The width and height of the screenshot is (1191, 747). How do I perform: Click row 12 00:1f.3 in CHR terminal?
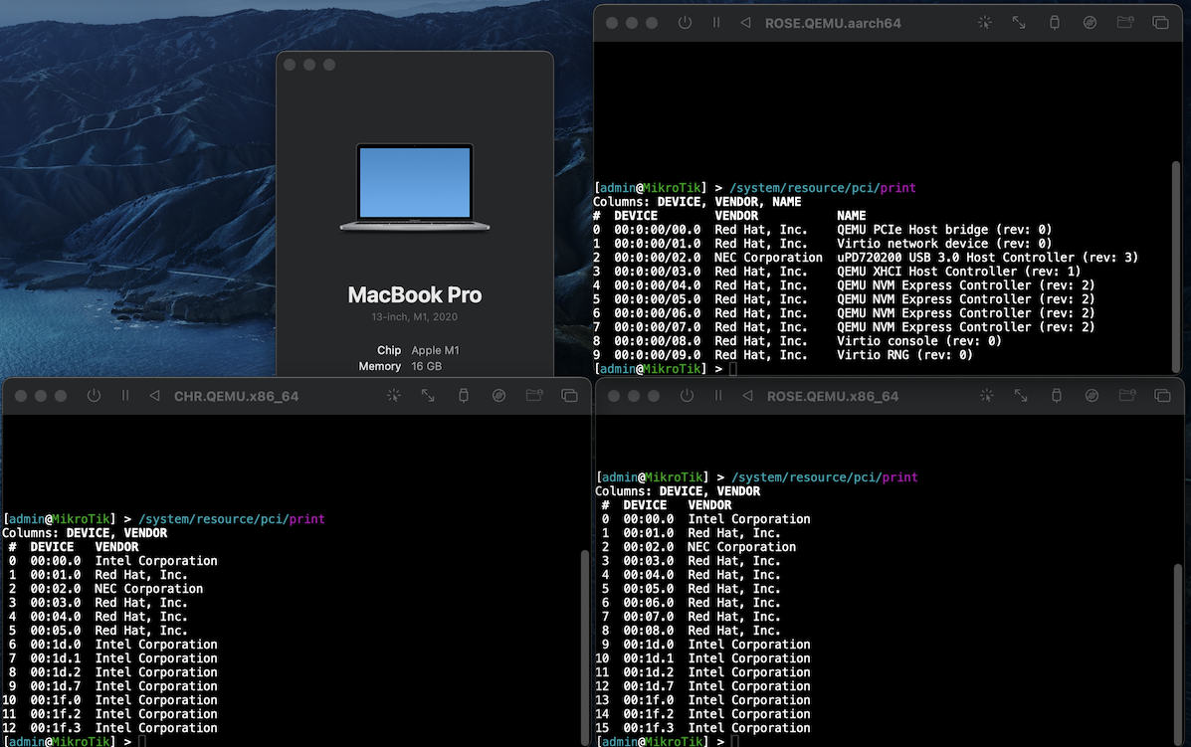point(110,728)
